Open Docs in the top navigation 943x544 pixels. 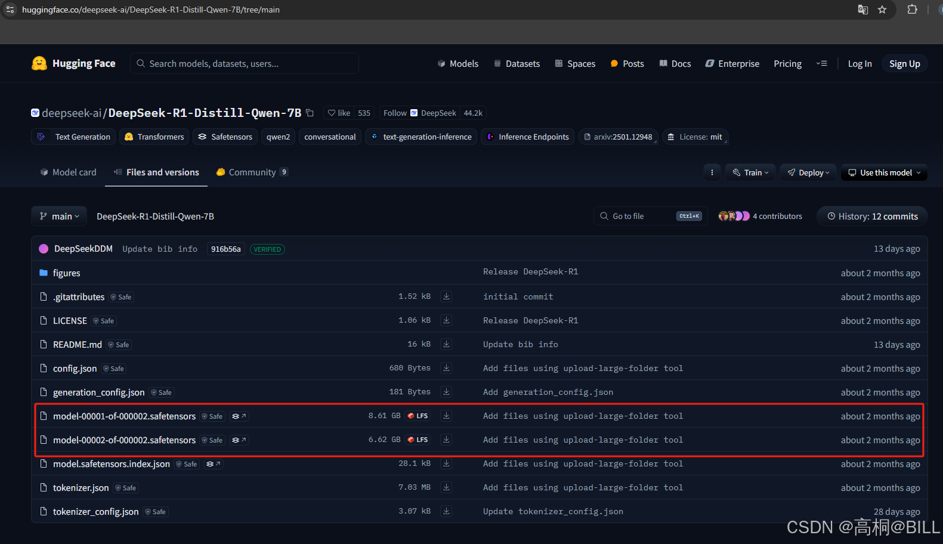point(675,64)
